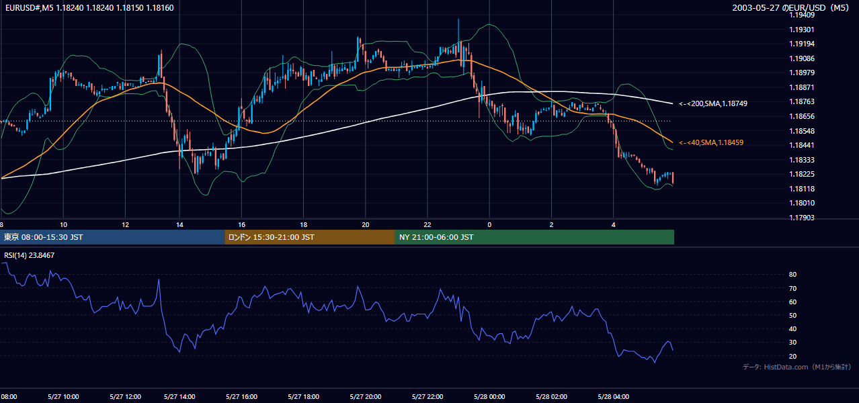Click RSI scale label 40
Viewport: 859px width, 403px height.
click(793, 329)
